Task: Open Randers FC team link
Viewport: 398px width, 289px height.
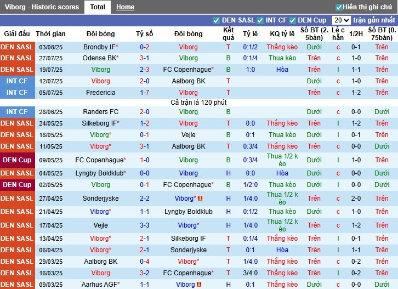Action: pyautogui.click(x=100, y=112)
